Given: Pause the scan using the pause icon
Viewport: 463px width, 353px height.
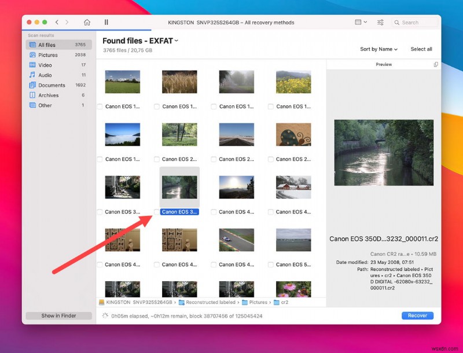Looking at the screenshot, I should [x=106, y=22].
